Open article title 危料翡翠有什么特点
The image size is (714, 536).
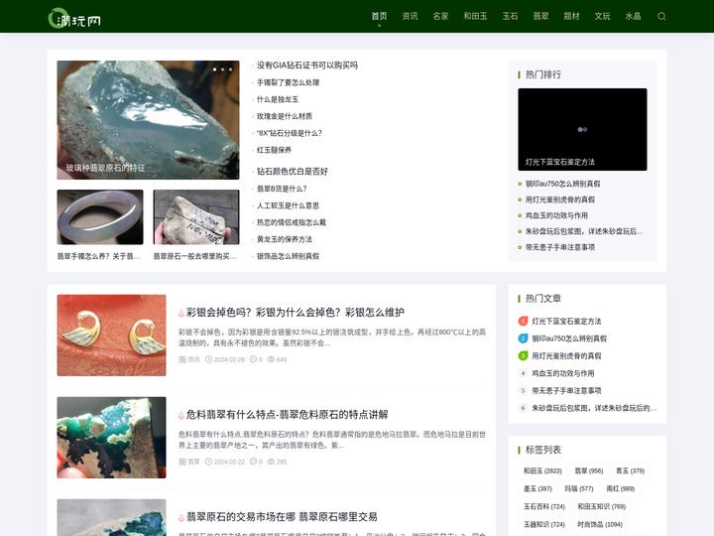coord(287,415)
